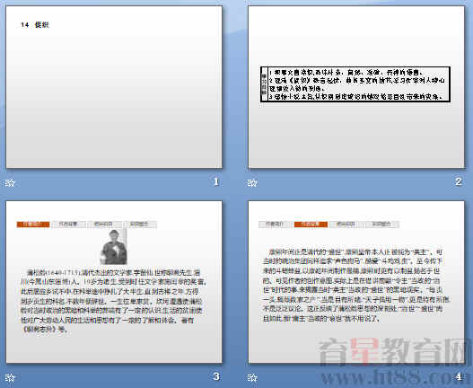Click the orange highlighted tab on slide 3

click(x=33, y=225)
